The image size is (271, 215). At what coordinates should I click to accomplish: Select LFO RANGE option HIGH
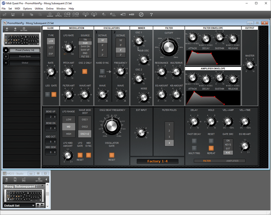pos(69,134)
